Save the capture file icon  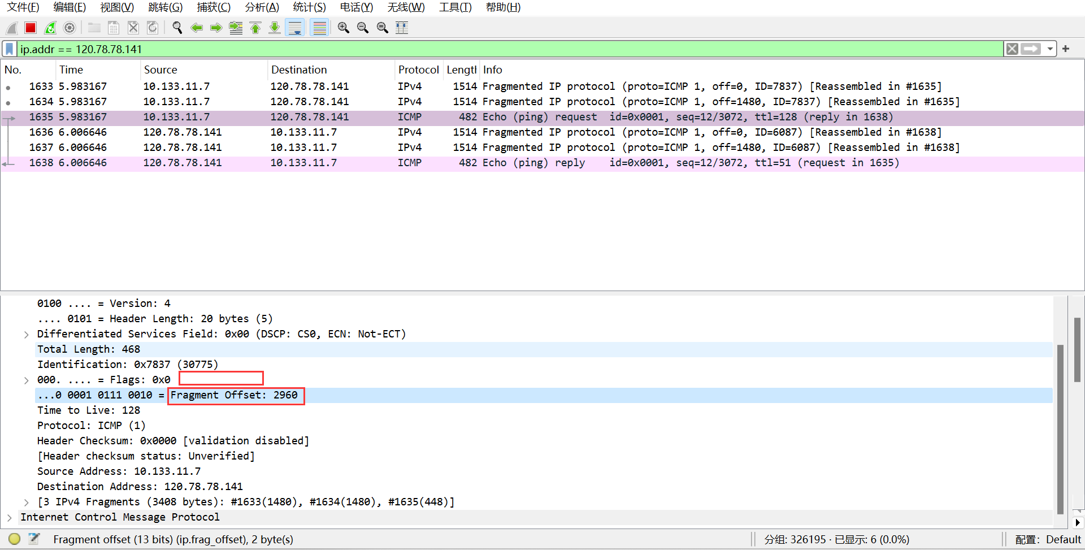click(x=114, y=28)
